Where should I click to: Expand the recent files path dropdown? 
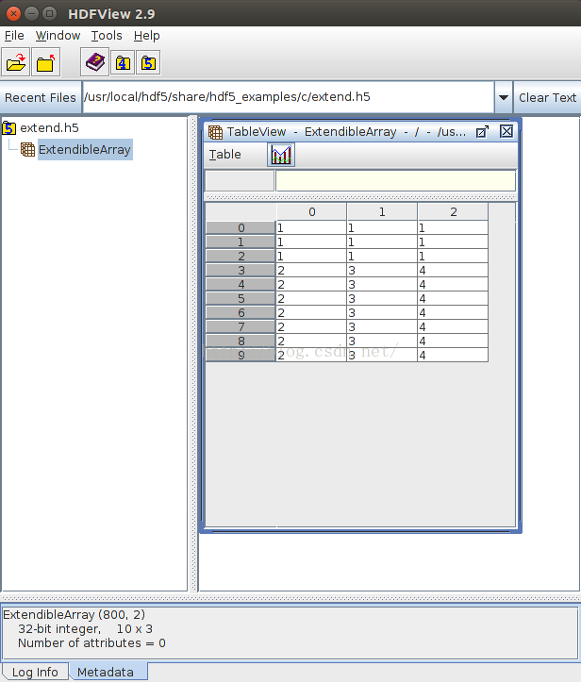pos(504,97)
